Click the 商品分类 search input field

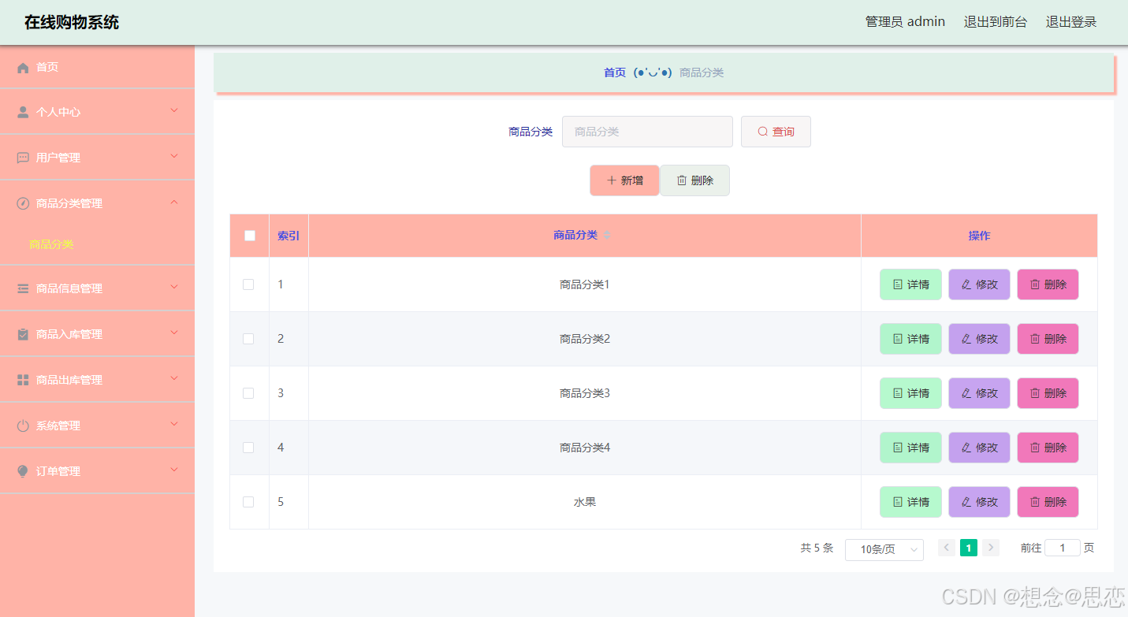click(647, 132)
